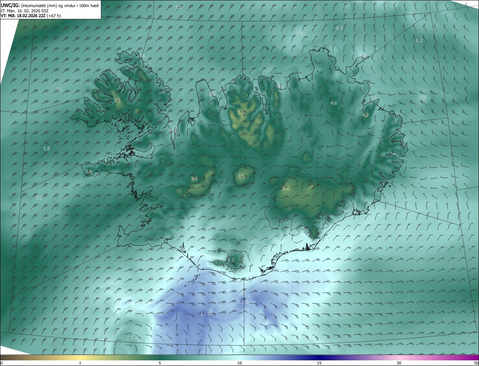Click the color scale tick labeled 30
This screenshot has height=366, width=479.
point(399,363)
